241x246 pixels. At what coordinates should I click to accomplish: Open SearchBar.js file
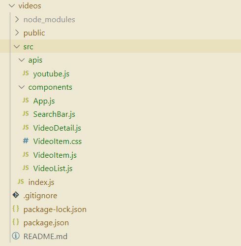pos(54,114)
